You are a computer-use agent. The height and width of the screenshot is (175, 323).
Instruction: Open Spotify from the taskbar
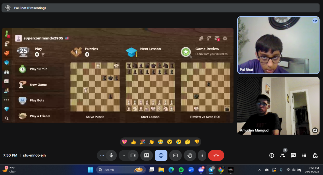[x=181, y=170]
